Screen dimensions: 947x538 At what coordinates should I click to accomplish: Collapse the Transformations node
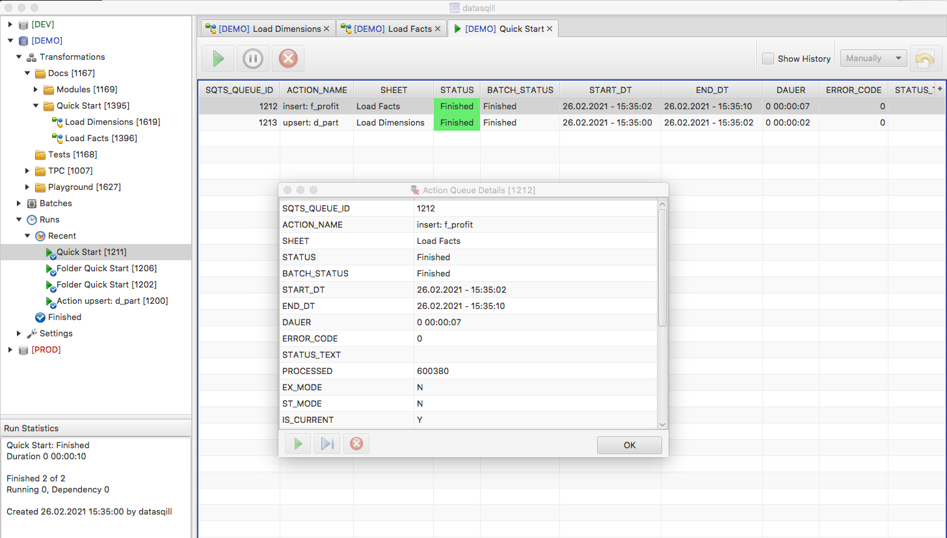point(19,57)
